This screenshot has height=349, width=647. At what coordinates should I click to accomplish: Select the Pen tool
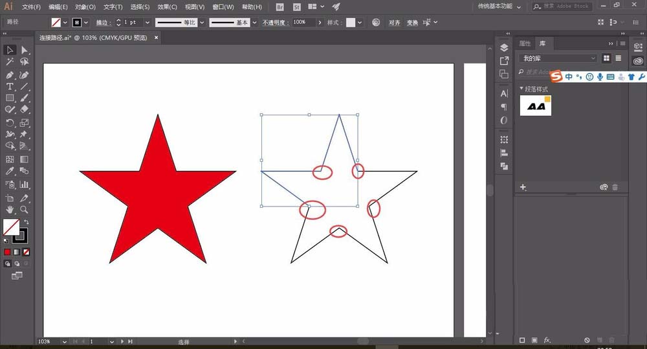click(x=10, y=74)
